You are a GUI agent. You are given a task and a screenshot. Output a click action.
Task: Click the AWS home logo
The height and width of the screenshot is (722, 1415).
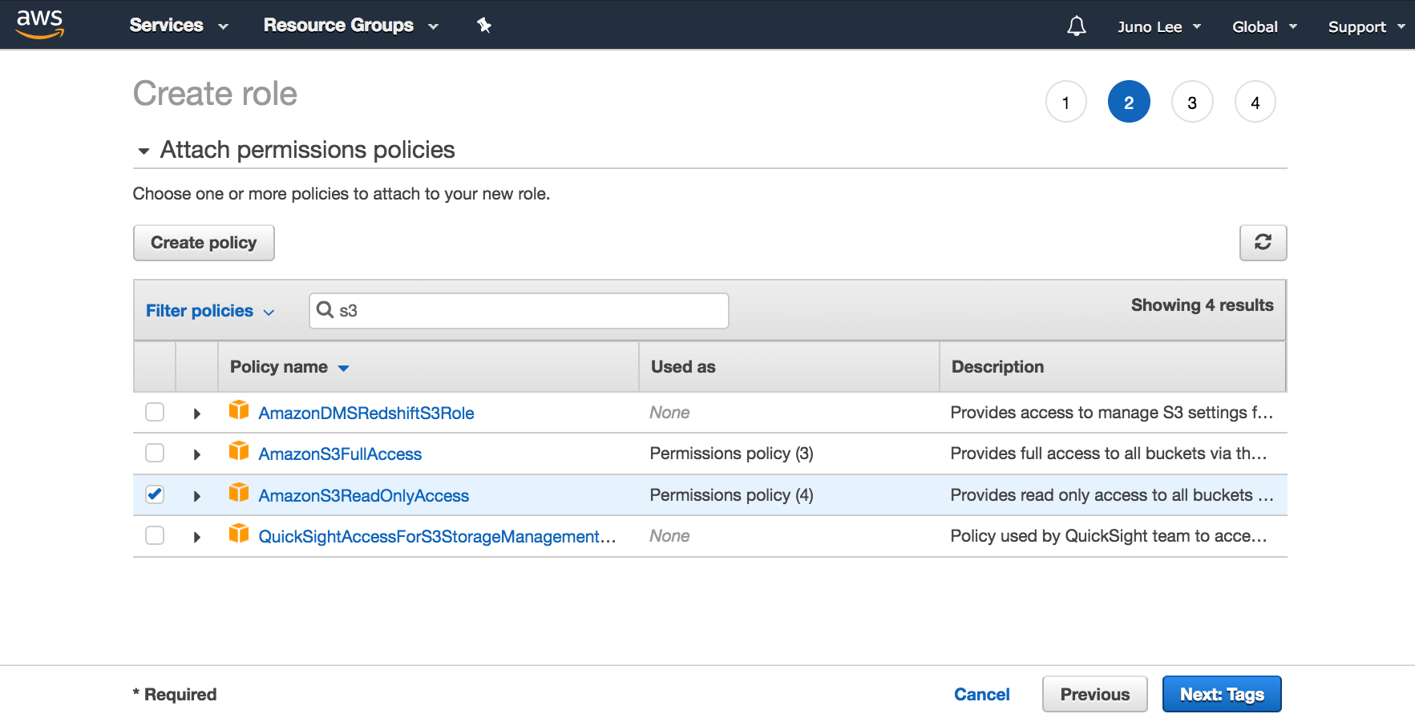[x=38, y=24]
